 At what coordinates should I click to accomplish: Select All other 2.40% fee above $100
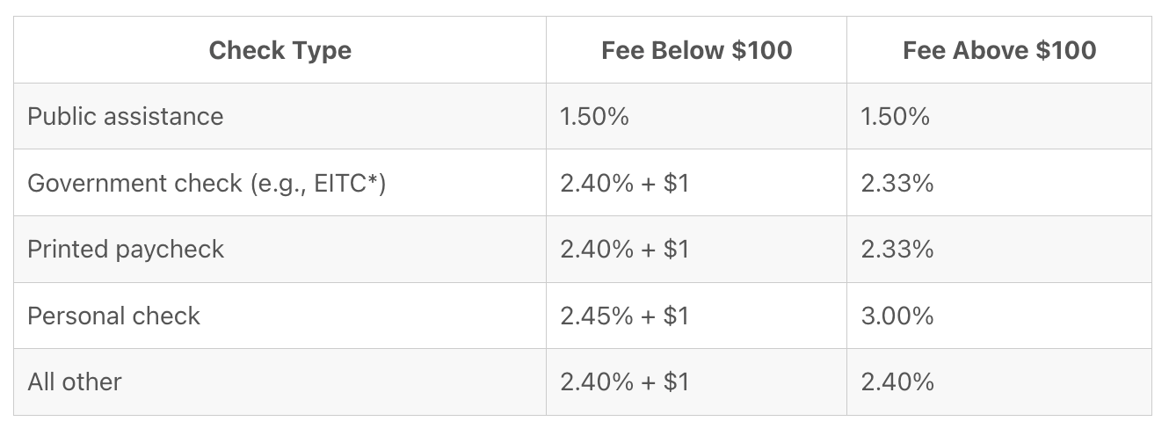[897, 382]
